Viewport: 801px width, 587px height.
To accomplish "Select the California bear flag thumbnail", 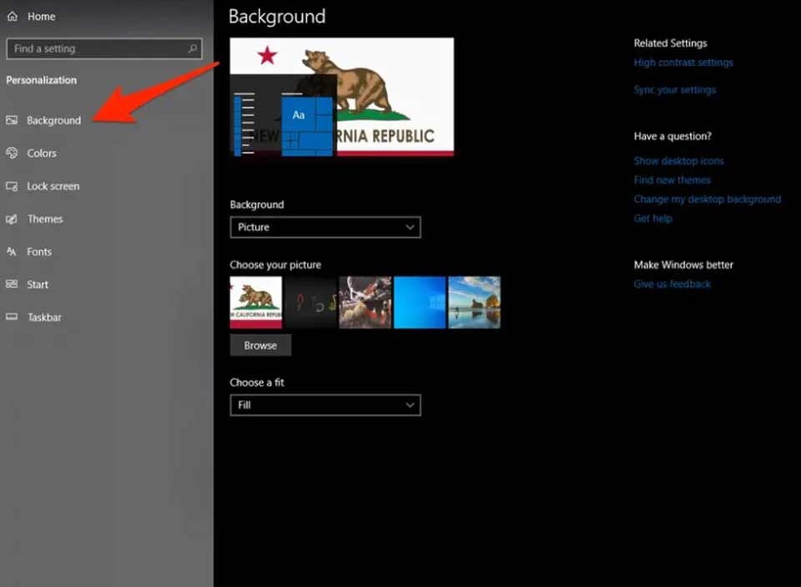I will tap(256, 302).
